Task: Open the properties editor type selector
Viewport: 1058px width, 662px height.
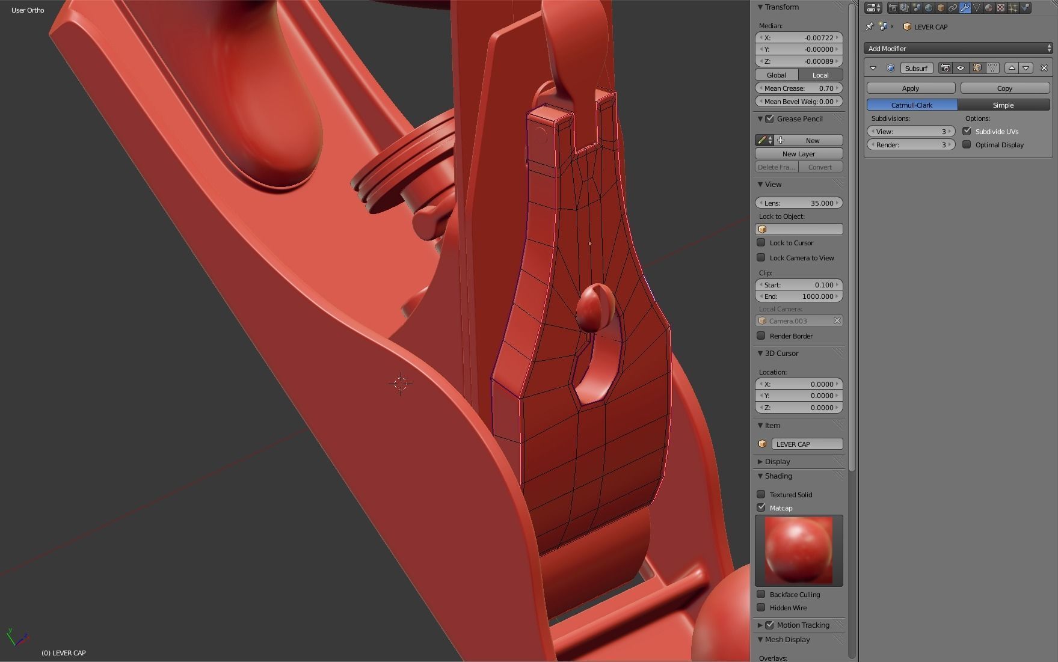Action: [x=873, y=8]
